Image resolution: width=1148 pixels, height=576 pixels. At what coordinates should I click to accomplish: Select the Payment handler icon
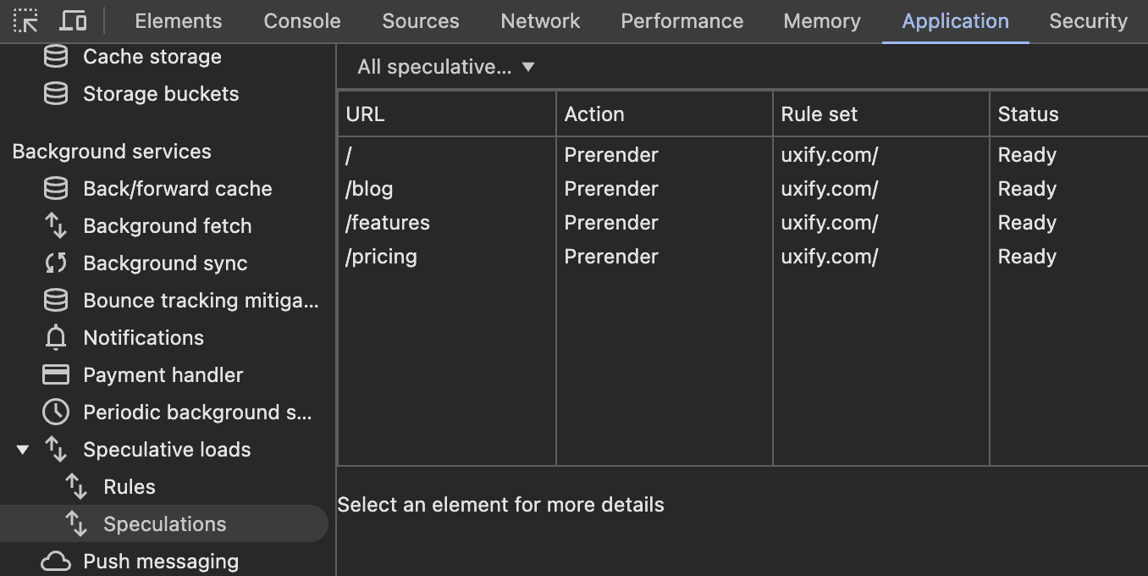(55, 374)
